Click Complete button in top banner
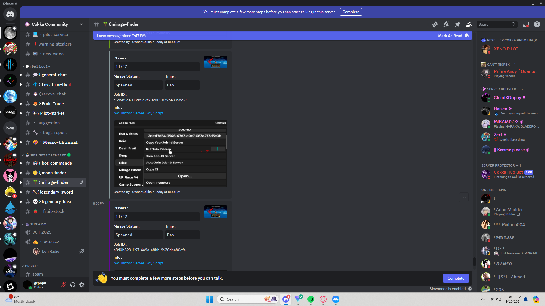The image size is (545, 306). coord(351,12)
